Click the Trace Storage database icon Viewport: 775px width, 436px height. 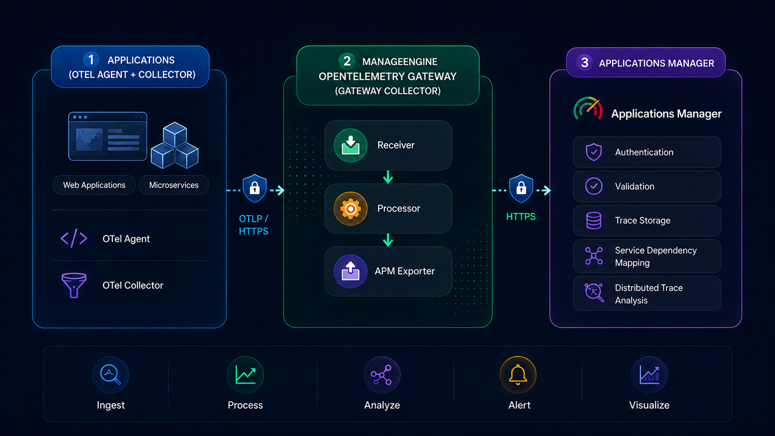(x=594, y=221)
